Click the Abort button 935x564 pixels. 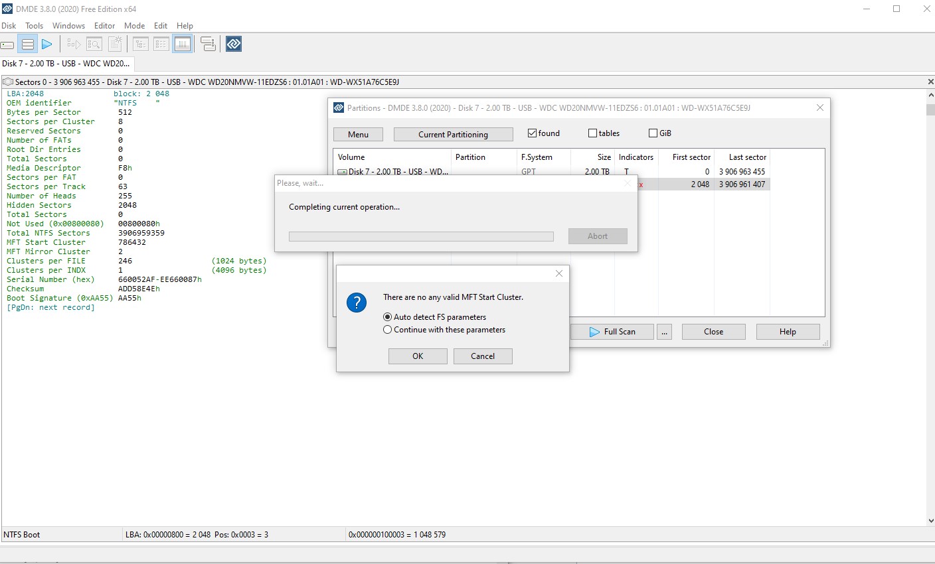coord(598,236)
